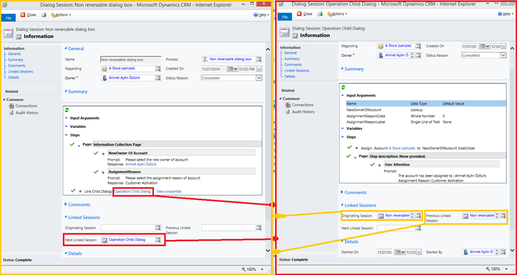Image resolution: width=517 pixels, height=275 pixels.
Task: Click the print icon in the right window toolbar
Action: click(x=320, y=14)
